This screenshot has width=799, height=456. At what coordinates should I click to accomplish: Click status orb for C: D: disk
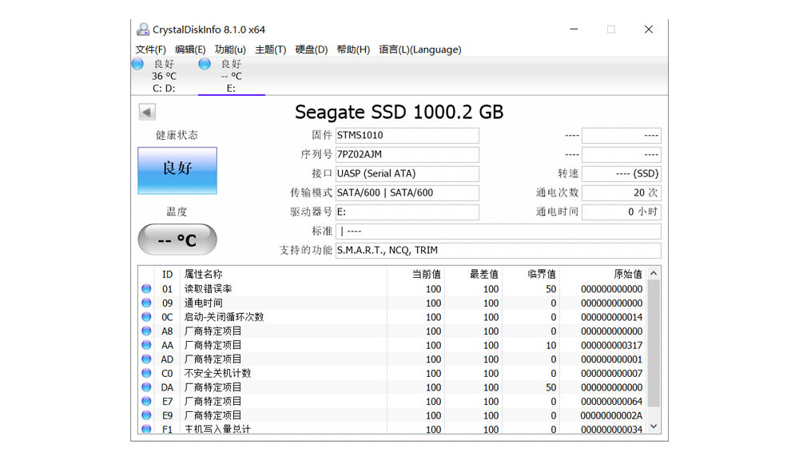point(138,64)
